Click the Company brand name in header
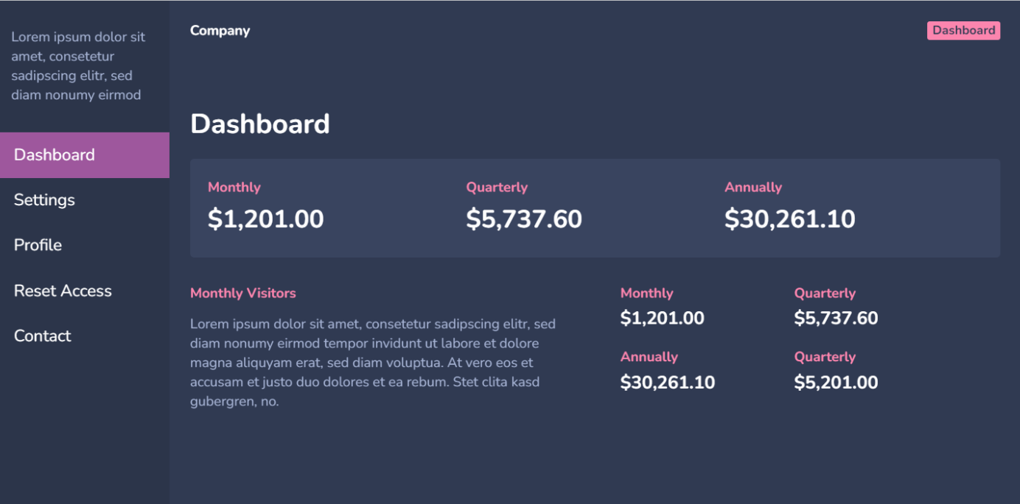The width and height of the screenshot is (1020, 504). [220, 31]
